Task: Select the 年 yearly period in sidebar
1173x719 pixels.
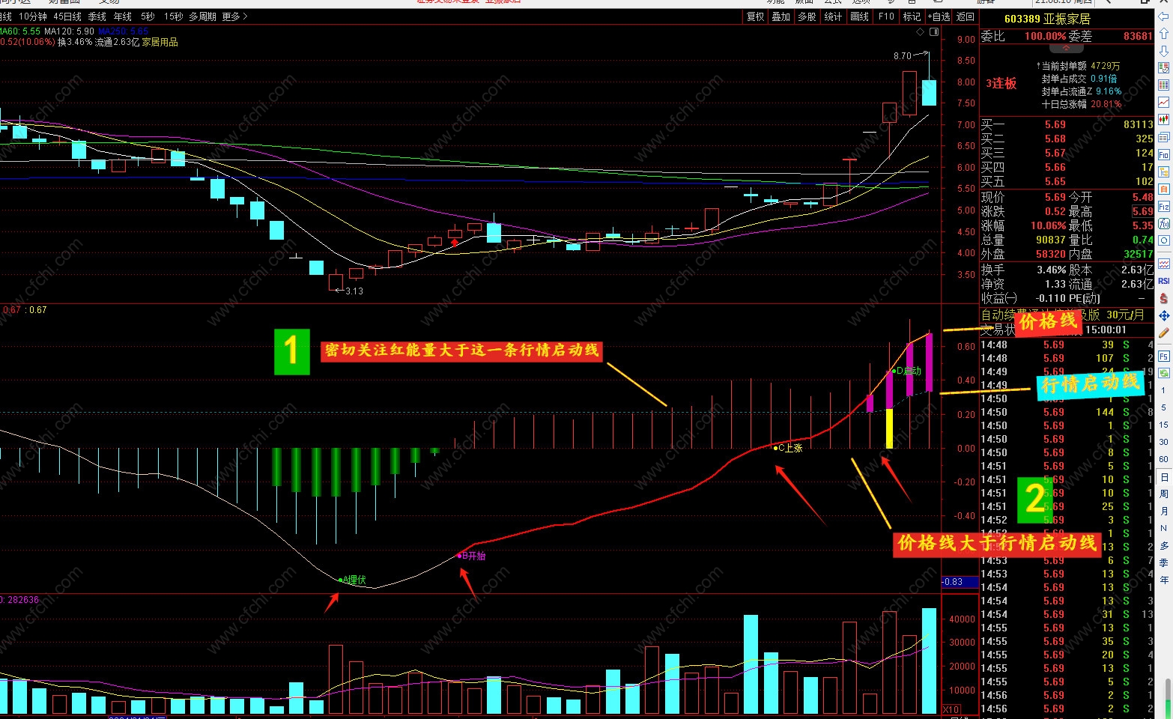Action: tap(1164, 580)
